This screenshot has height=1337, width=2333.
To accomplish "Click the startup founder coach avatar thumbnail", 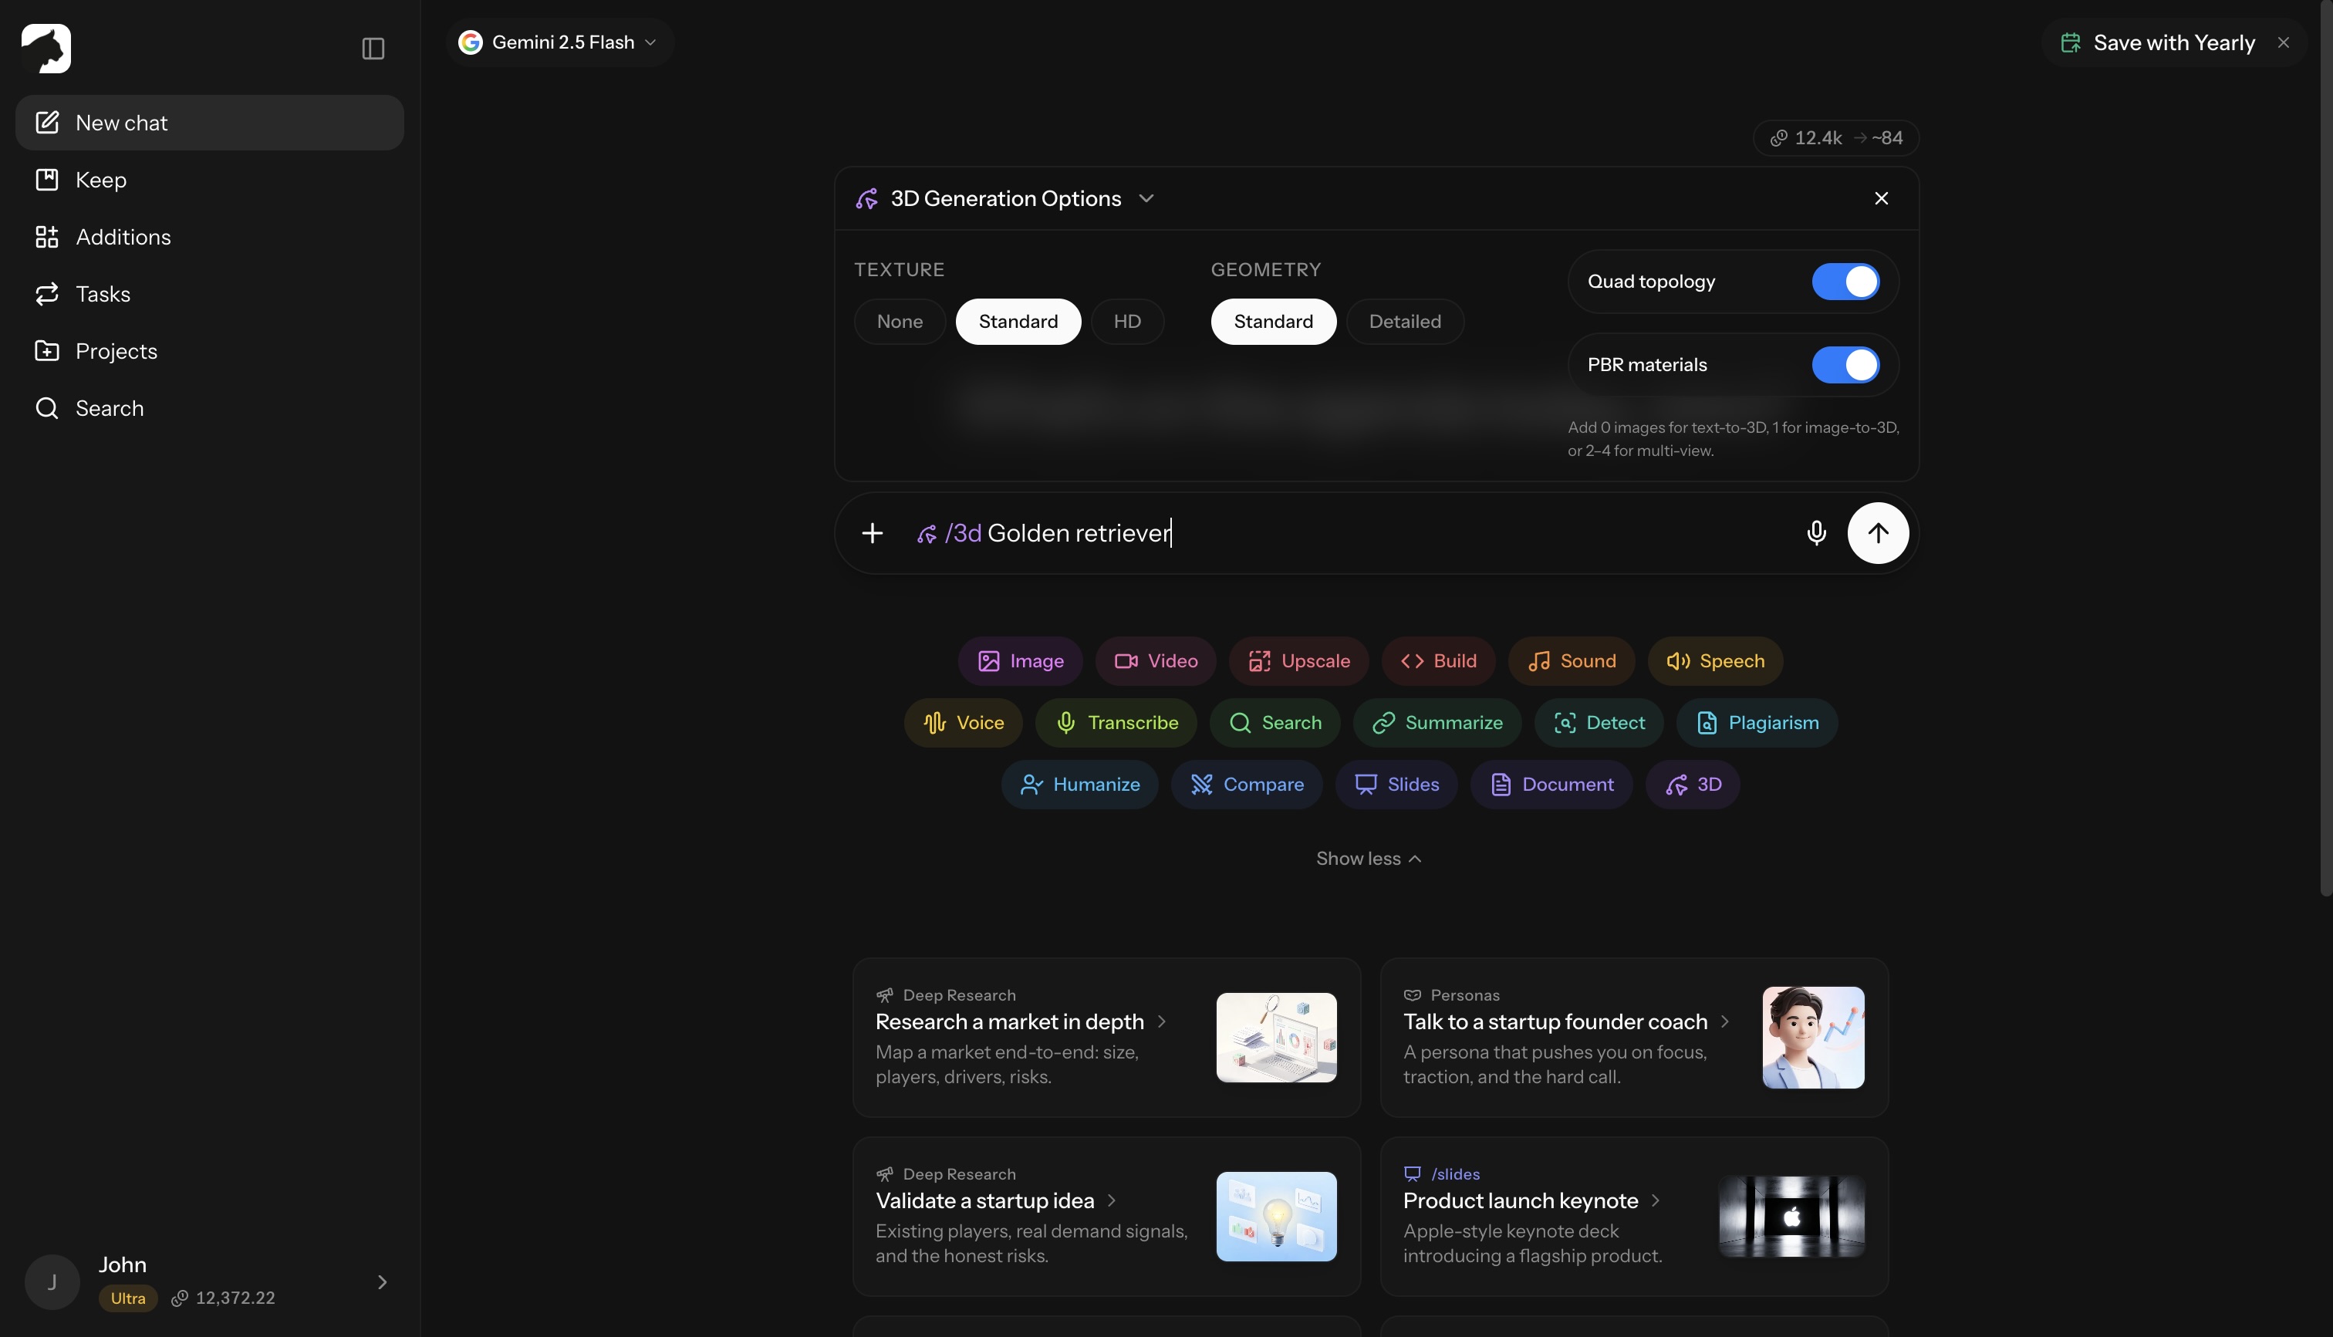I will (1812, 1038).
